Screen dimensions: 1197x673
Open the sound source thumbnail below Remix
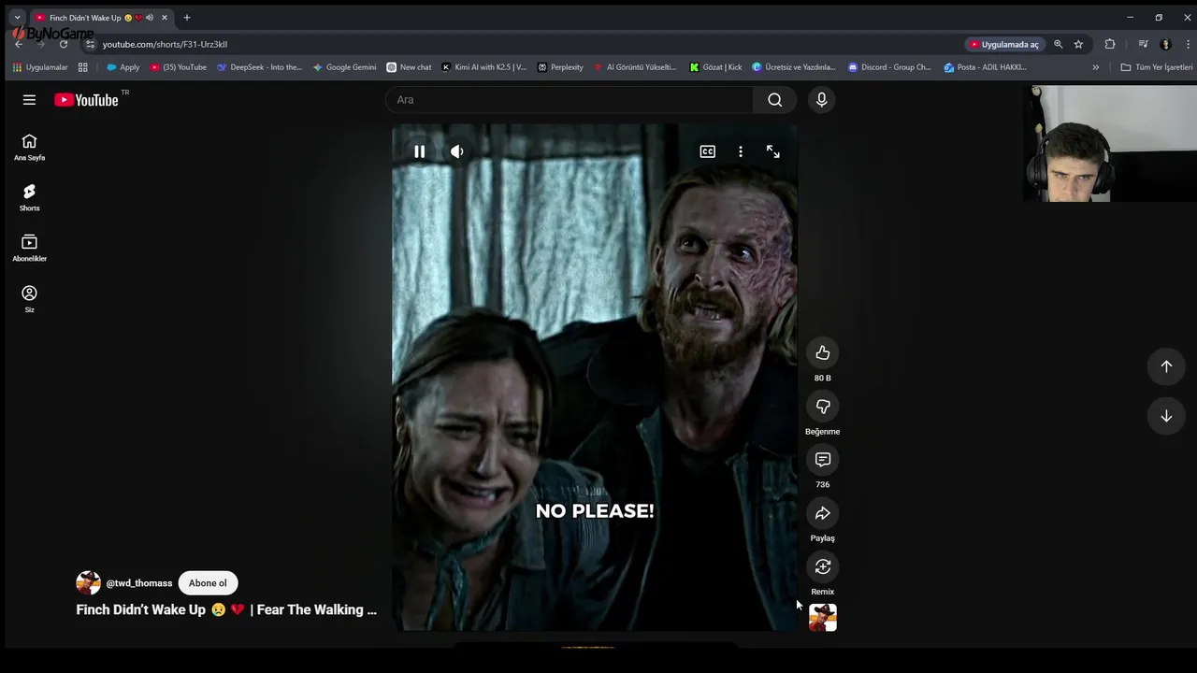(x=823, y=618)
